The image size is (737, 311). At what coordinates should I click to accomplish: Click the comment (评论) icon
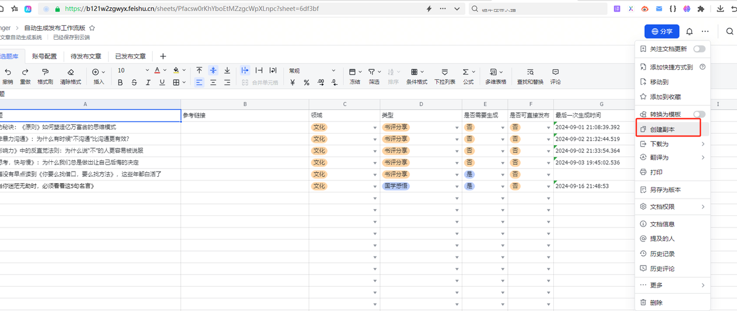[556, 72]
